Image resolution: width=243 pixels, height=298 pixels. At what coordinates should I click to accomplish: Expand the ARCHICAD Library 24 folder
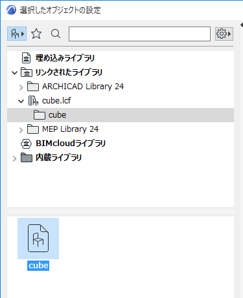coord(21,87)
